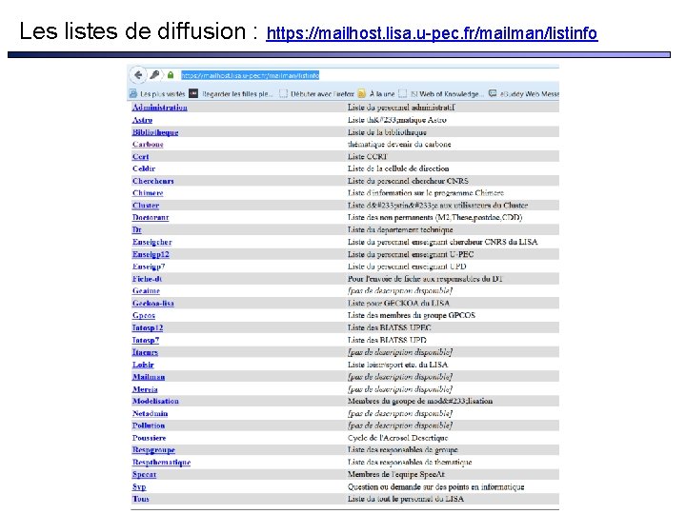This screenshot has width=686, height=514.
Task: Open the Celdir mailing list
Action: click(x=144, y=168)
